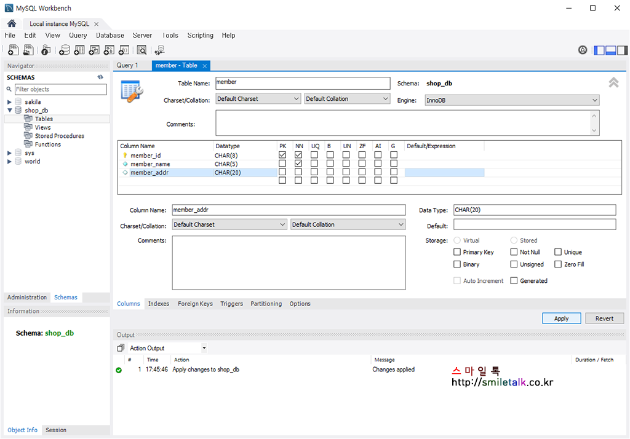Reconnect to DBMS toolbar icon
The width and height of the screenshot is (630, 439).
[x=159, y=50]
